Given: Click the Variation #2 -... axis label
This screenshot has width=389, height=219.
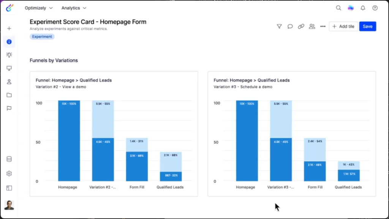Looking at the screenshot, I should (x=103, y=187).
